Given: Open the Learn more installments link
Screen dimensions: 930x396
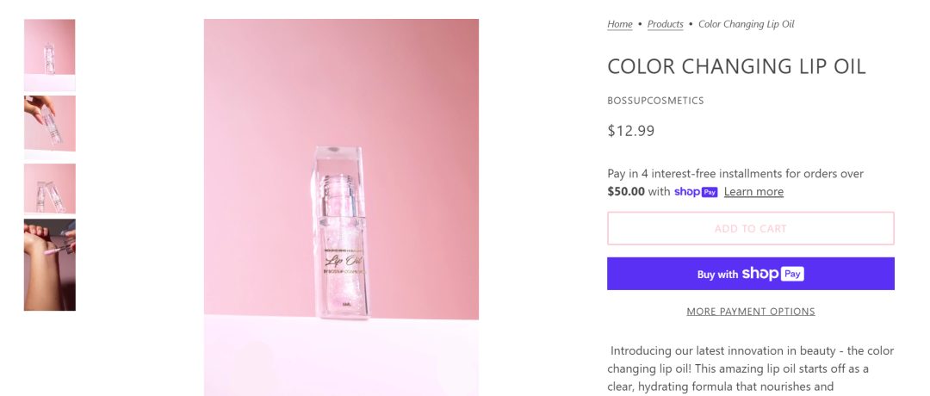Looking at the screenshot, I should click(753, 192).
